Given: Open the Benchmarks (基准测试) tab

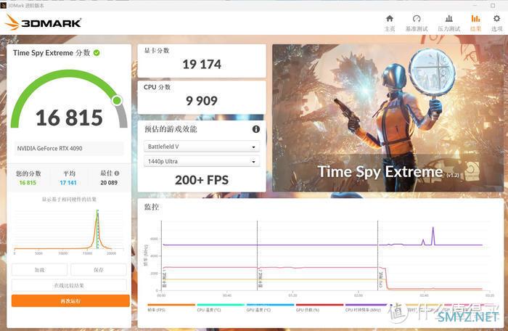Looking at the screenshot, I should pyautogui.click(x=417, y=23).
